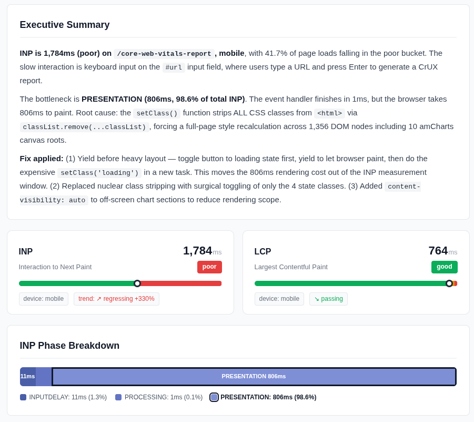Click the INPUTDELAY legend color swatch
Viewport: 474px width, 422px height.
(23, 397)
